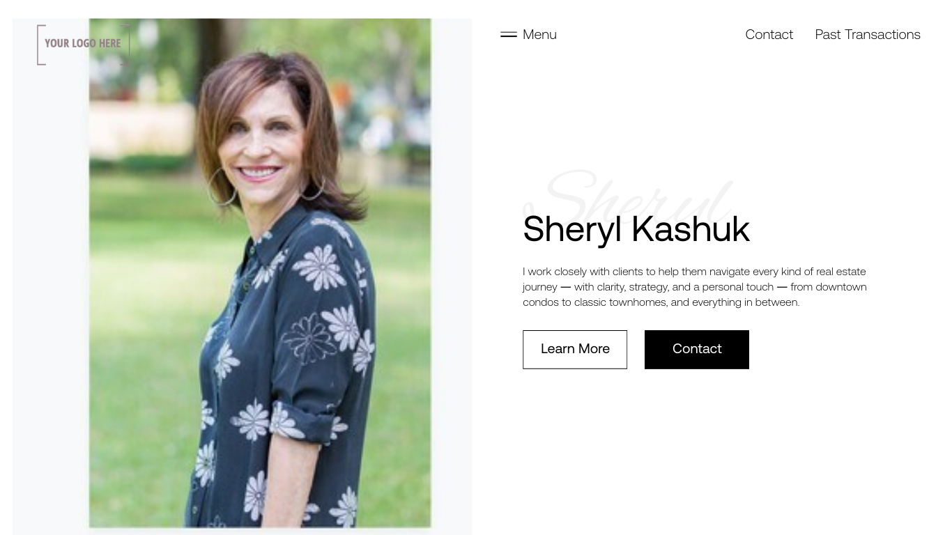Click the word 'Kashuk' in the heading
The height and width of the screenshot is (535, 952).
(691, 229)
